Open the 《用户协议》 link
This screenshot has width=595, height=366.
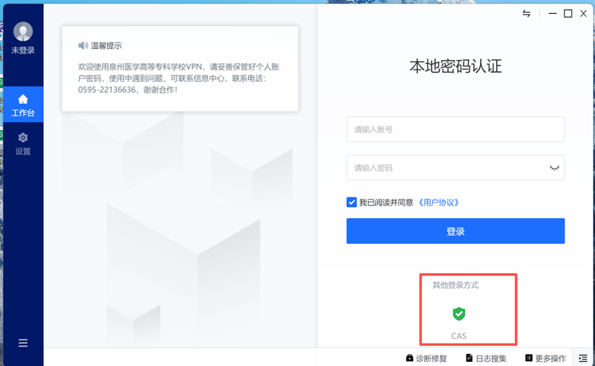tap(438, 202)
